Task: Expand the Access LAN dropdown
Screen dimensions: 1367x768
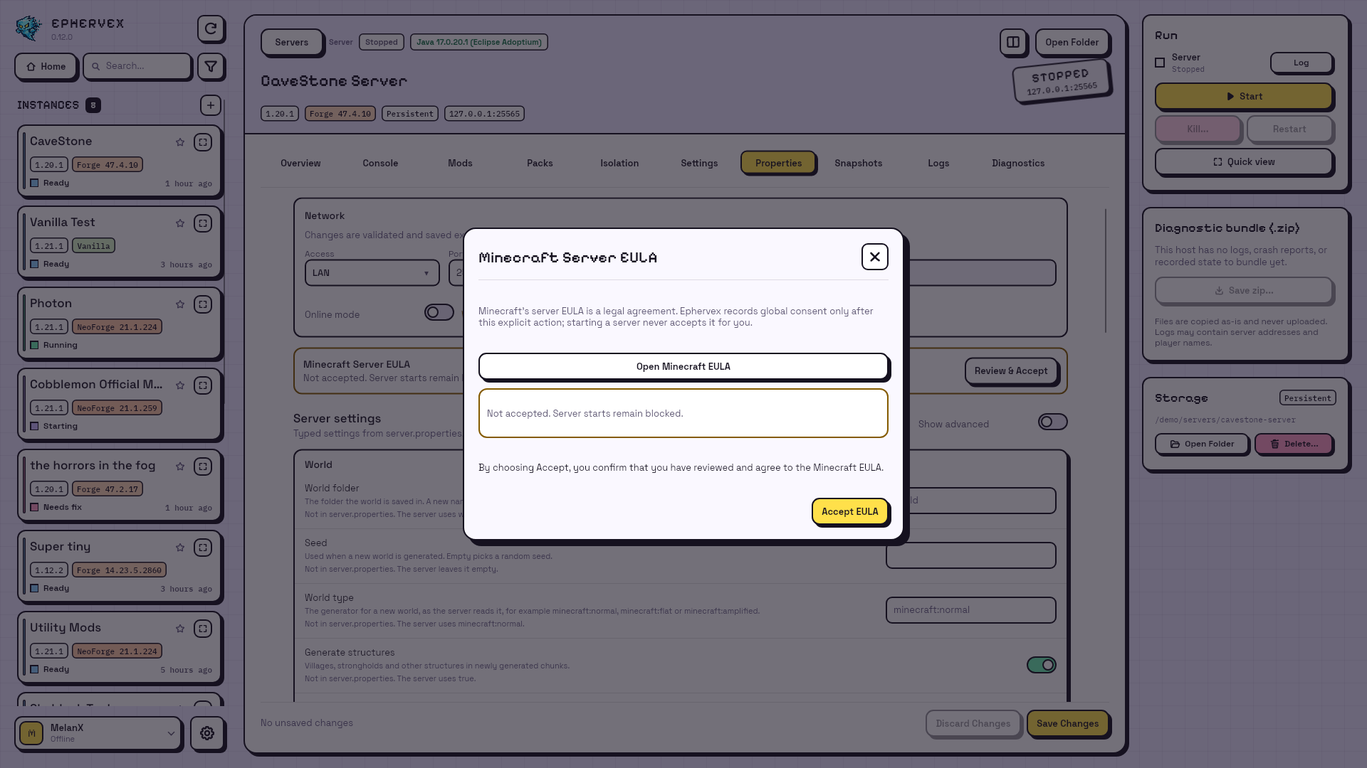Action: tap(372, 273)
